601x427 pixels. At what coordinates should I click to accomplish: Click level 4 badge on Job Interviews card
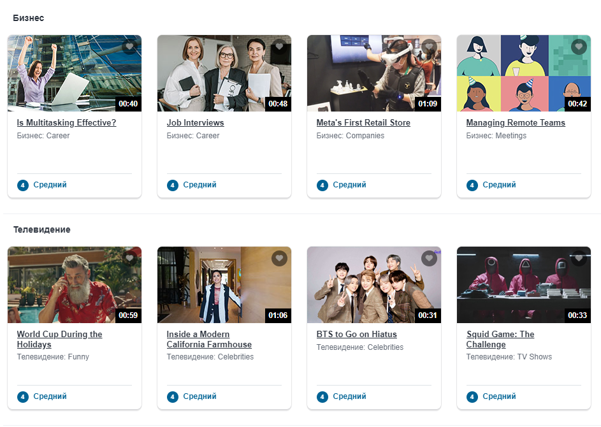[x=173, y=185]
